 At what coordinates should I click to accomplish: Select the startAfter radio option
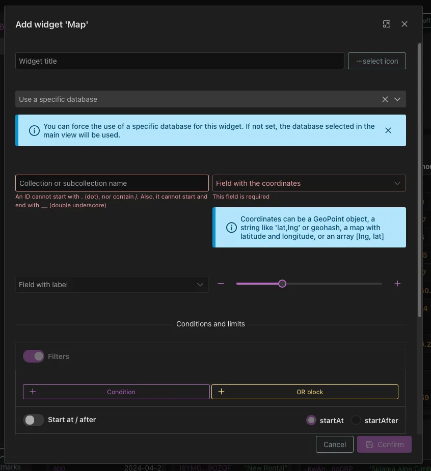click(356, 421)
